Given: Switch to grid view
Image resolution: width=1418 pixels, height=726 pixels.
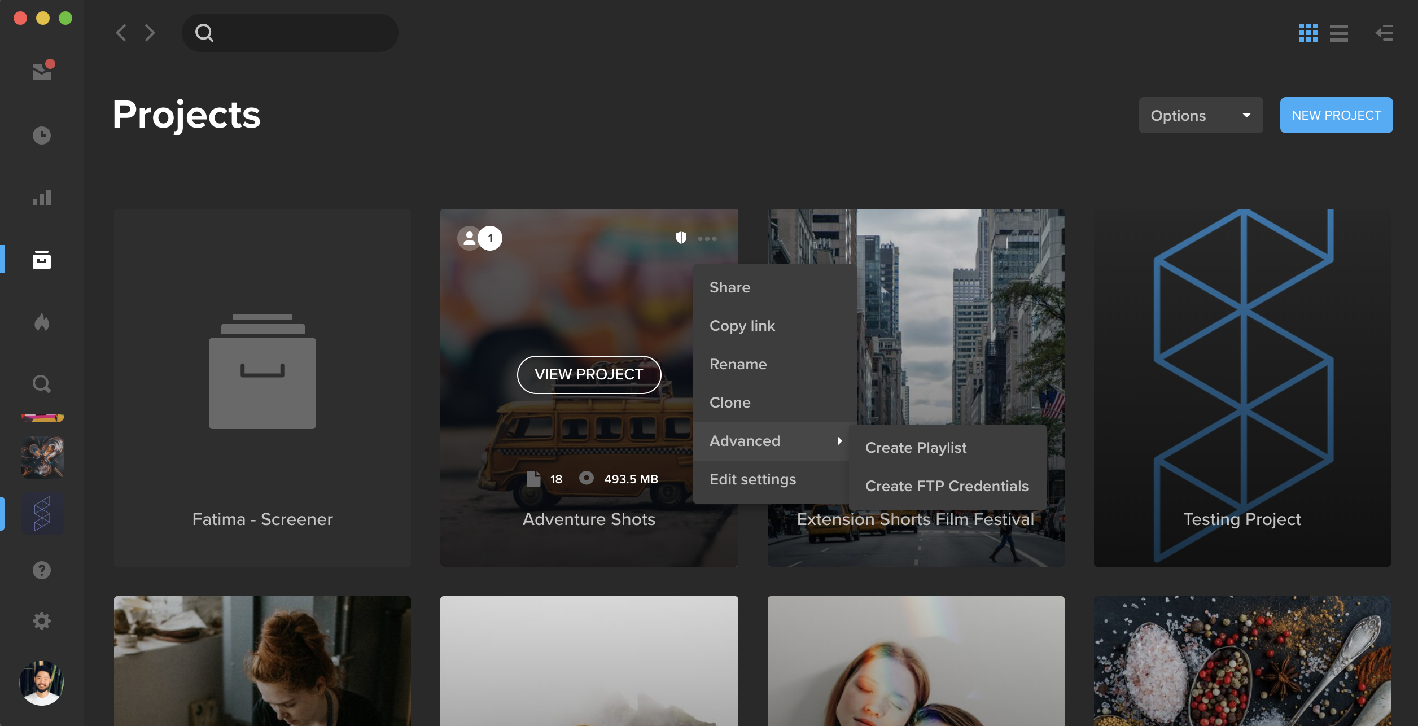Looking at the screenshot, I should coord(1308,33).
